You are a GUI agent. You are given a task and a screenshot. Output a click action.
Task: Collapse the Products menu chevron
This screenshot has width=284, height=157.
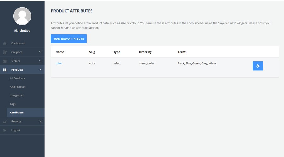[x=40, y=70]
